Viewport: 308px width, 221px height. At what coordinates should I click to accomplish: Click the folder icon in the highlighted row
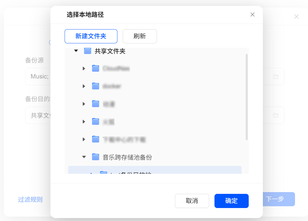[x=103, y=173]
